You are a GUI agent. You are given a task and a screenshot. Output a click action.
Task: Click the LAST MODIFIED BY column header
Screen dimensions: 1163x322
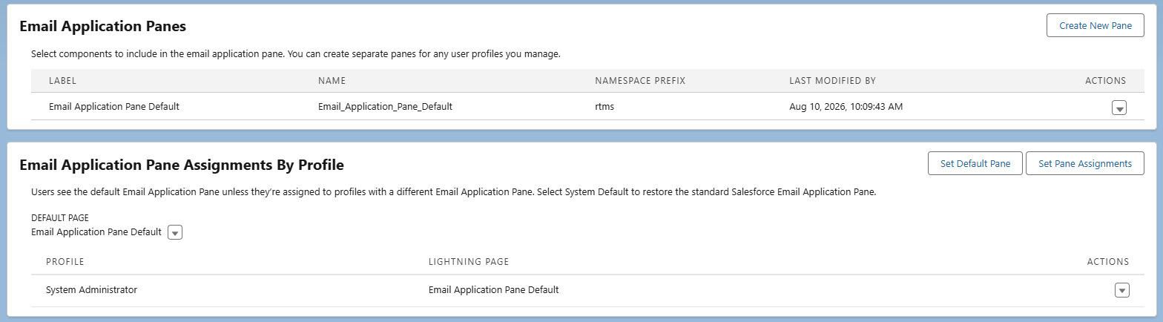click(x=833, y=80)
